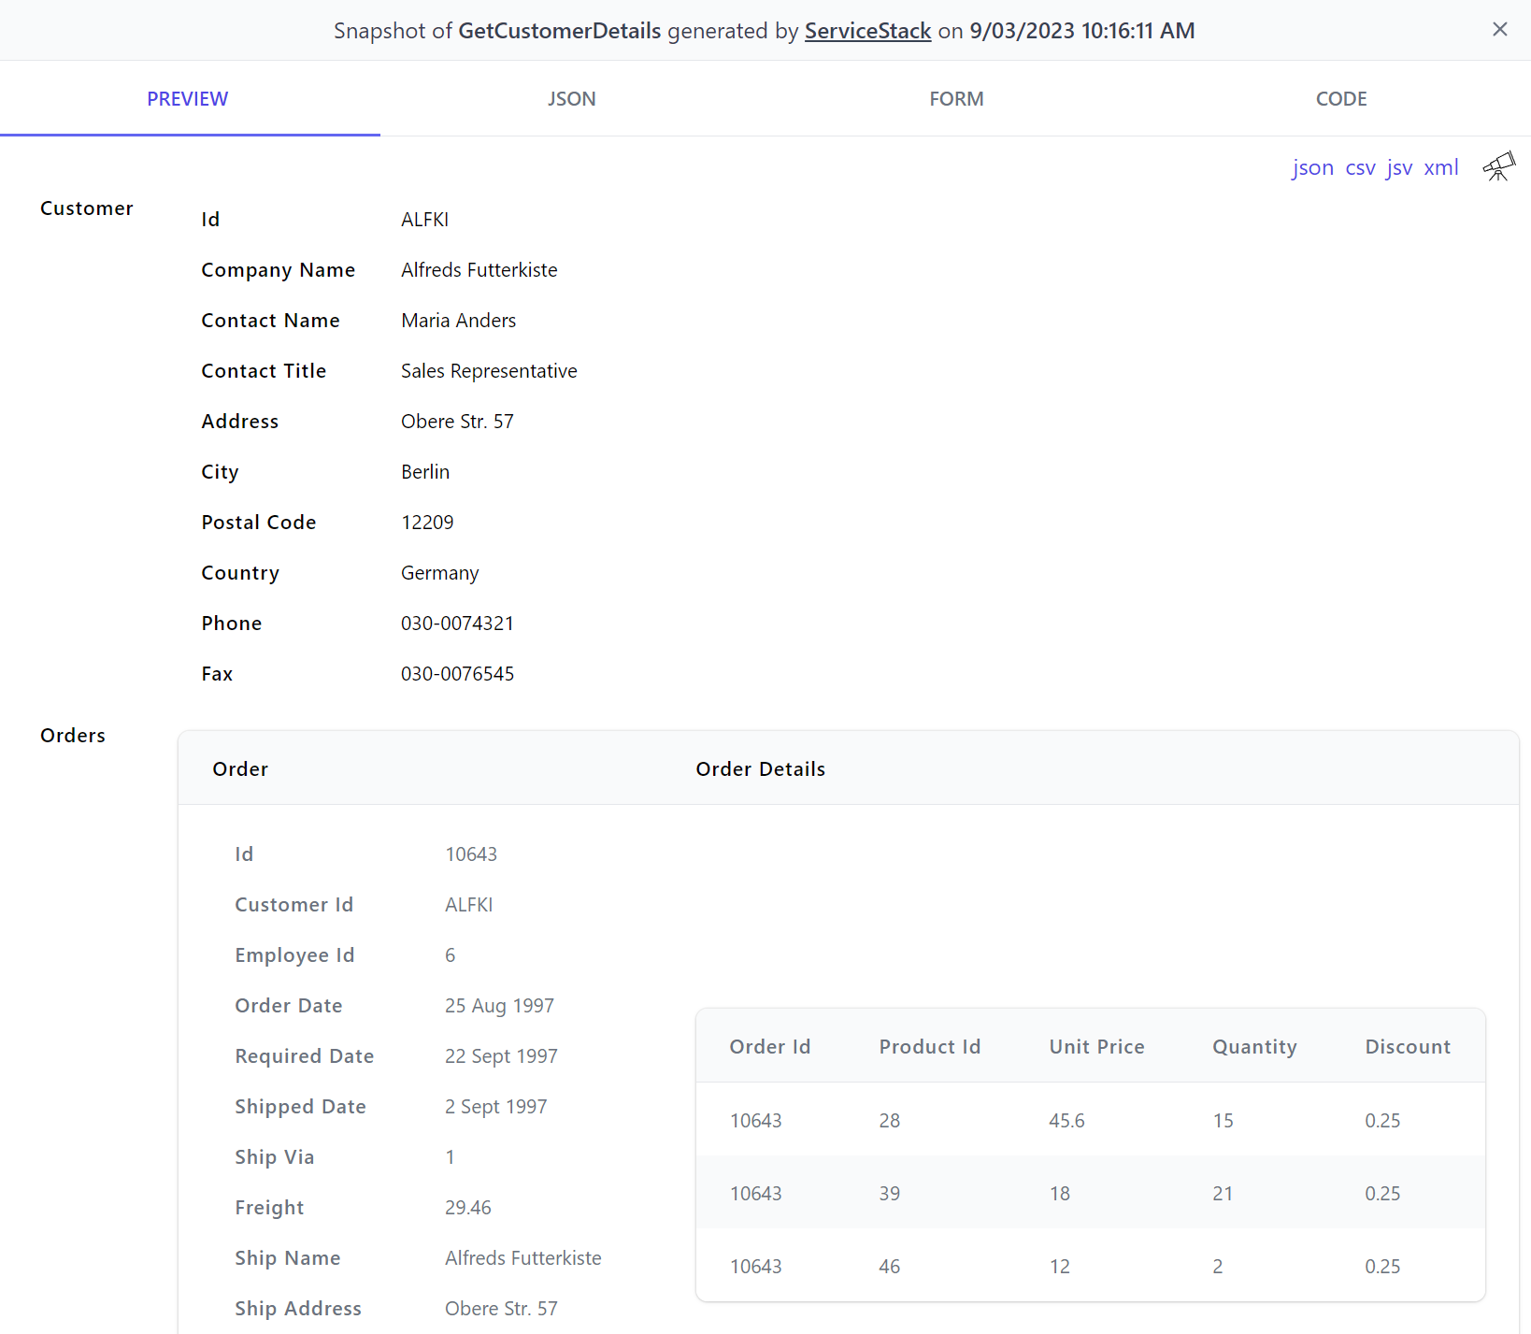Click the Order column header

[240, 769]
